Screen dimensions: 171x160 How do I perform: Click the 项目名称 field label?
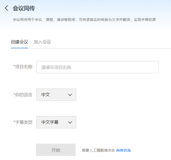click(x=24, y=67)
